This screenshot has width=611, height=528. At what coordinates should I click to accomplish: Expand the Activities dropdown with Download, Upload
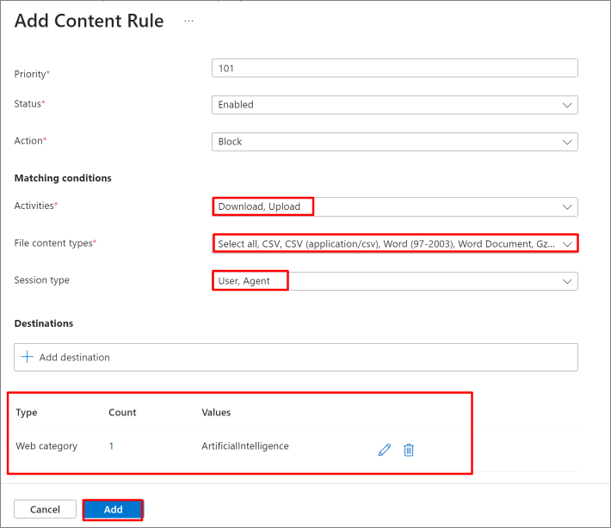[x=395, y=206]
